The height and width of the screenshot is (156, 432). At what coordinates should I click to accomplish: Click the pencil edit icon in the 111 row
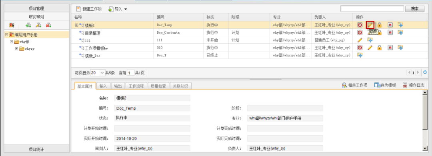[x=360, y=40]
